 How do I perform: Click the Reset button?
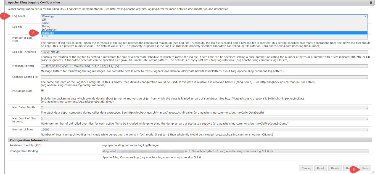320,168
